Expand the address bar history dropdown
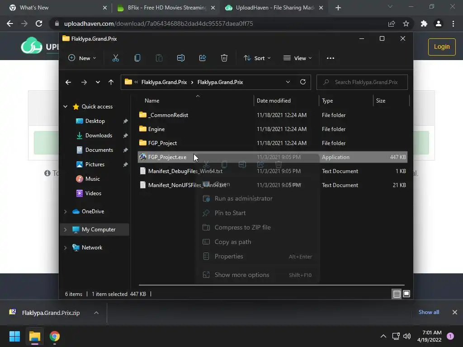This screenshot has width=463, height=347. click(x=288, y=82)
